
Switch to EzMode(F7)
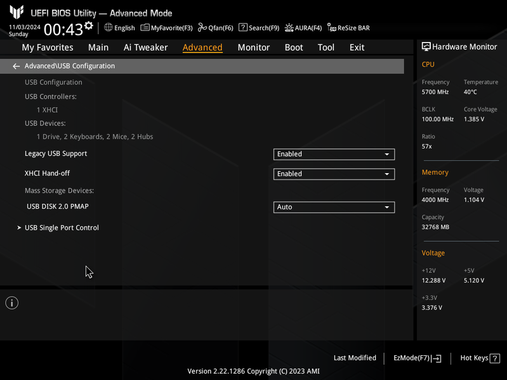[x=417, y=358]
